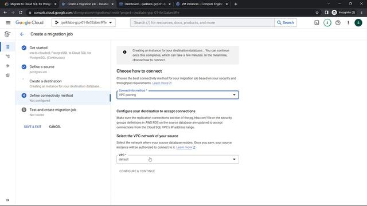Viewport: 367px width, 206px height.
Task: Click CONFIGURE & CONTINUE button
Action: click(137, 171)
